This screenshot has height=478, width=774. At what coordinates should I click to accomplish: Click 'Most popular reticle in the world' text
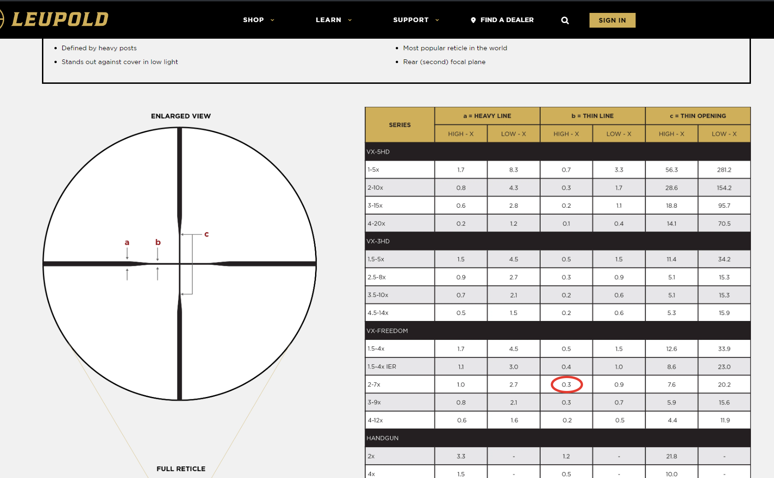[x=455, y=48]
